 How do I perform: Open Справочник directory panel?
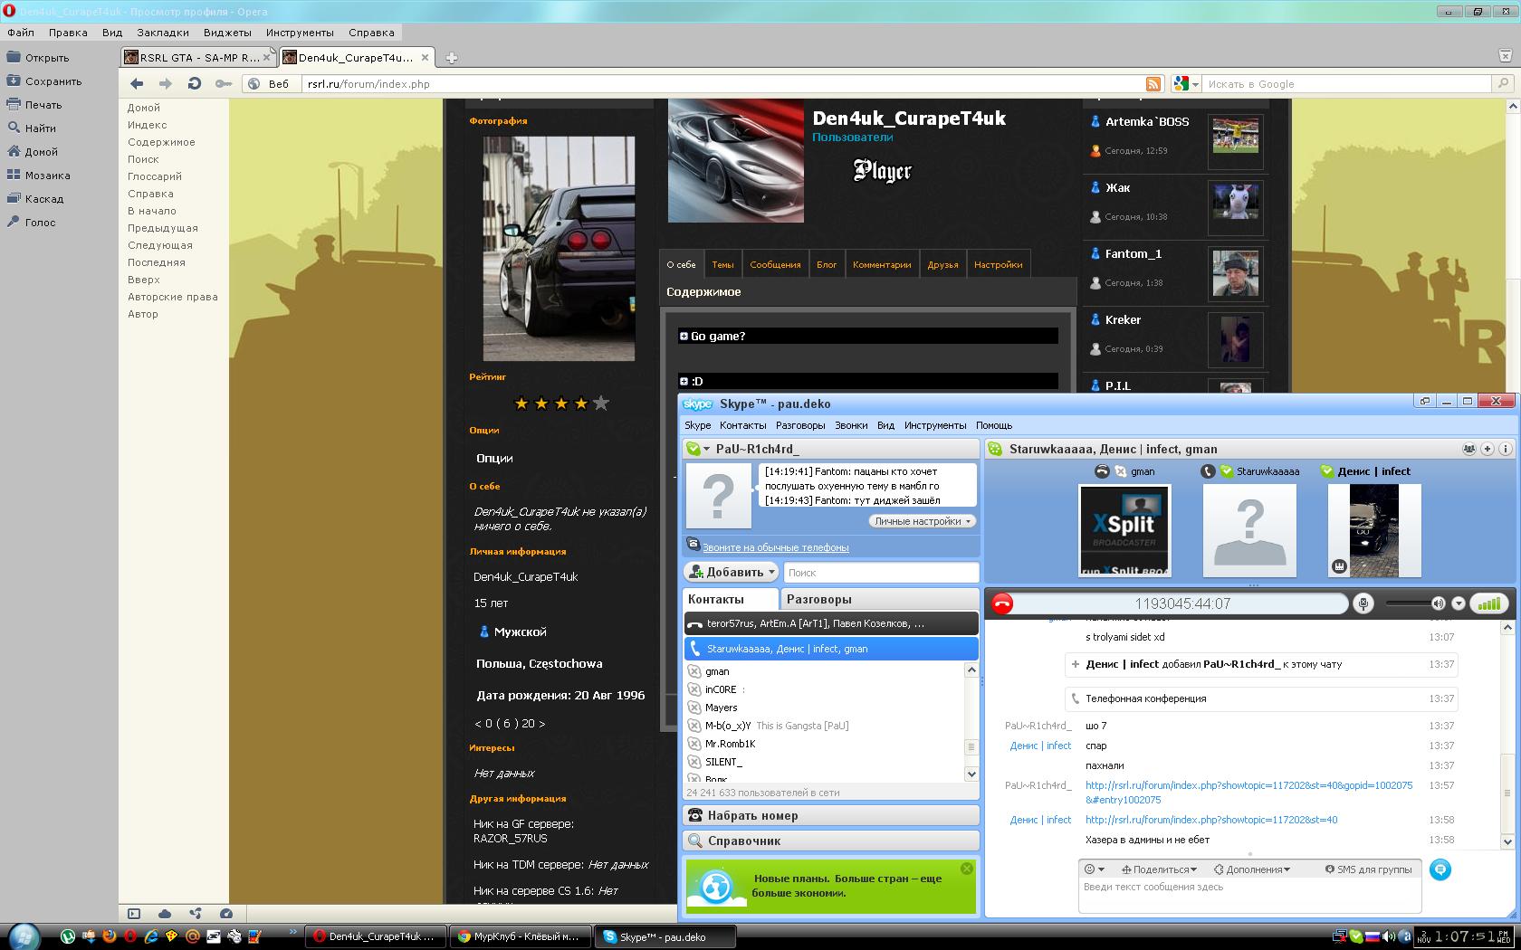point(830,841)
